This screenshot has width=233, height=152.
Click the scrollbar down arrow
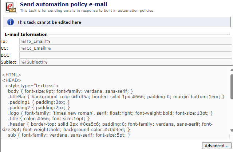tap(231, 130)
